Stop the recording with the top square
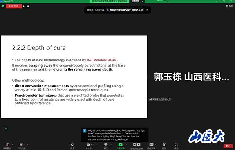This screenshot has height=150, width=235. [28, 6]
